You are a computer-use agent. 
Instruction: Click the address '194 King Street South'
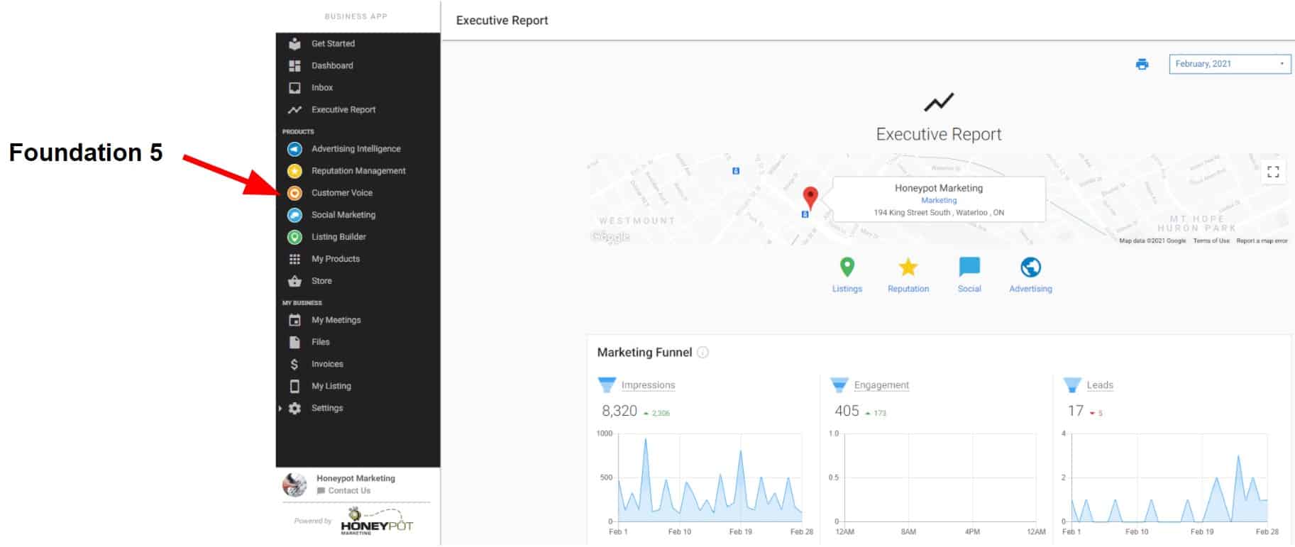click(x=912, y=213)
